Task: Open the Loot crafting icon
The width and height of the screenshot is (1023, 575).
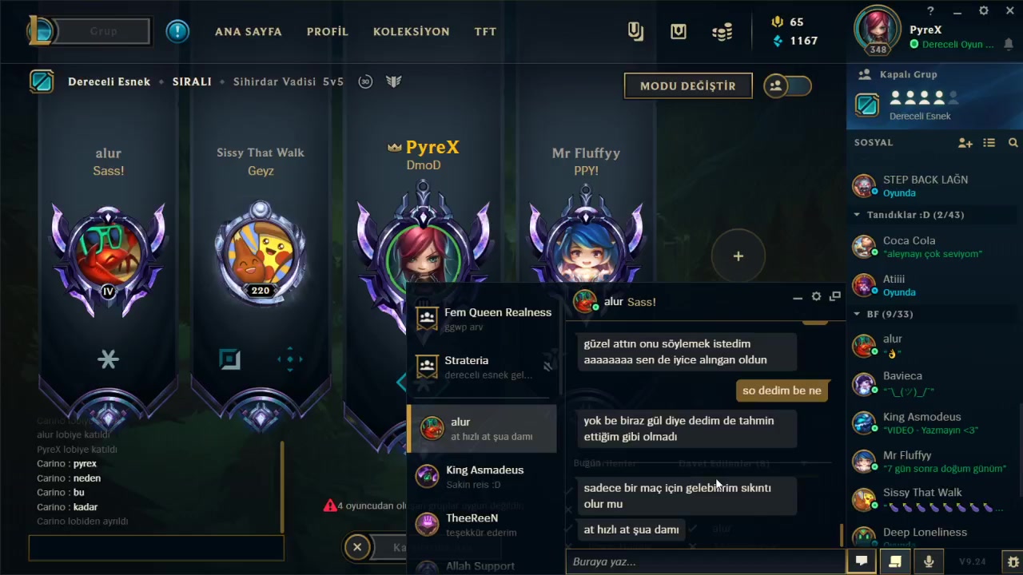Action: 679,32
